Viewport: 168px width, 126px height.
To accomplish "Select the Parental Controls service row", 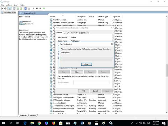I will click(x=86, y=20).
